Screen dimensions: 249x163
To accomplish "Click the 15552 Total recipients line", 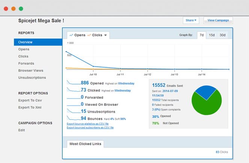I will (165, 100).
